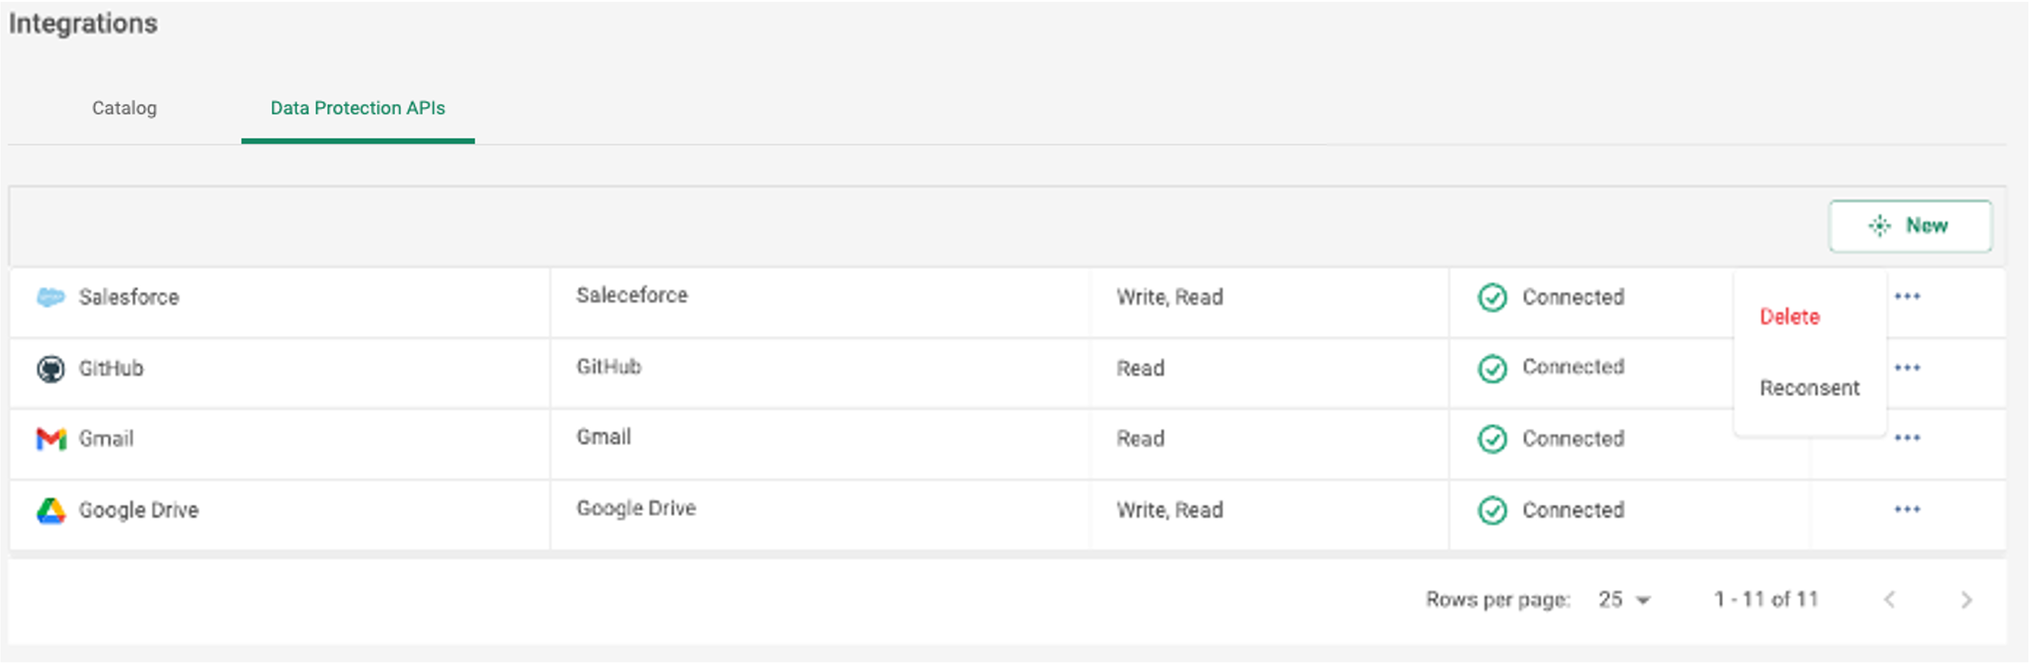Click the Google Drive triangle icon
Image resolution: width=2030 pixels, height=663 pixels.
(x=50, y=510)
